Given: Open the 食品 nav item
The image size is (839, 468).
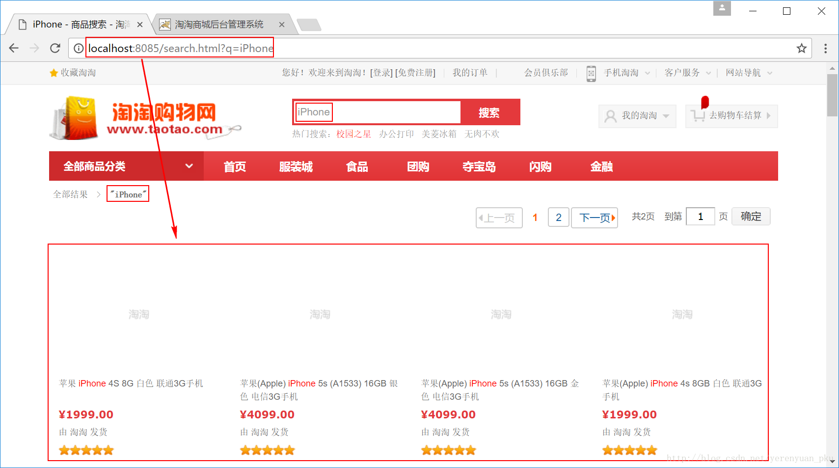Looking at the screenshot, I should tap(357, 166).
